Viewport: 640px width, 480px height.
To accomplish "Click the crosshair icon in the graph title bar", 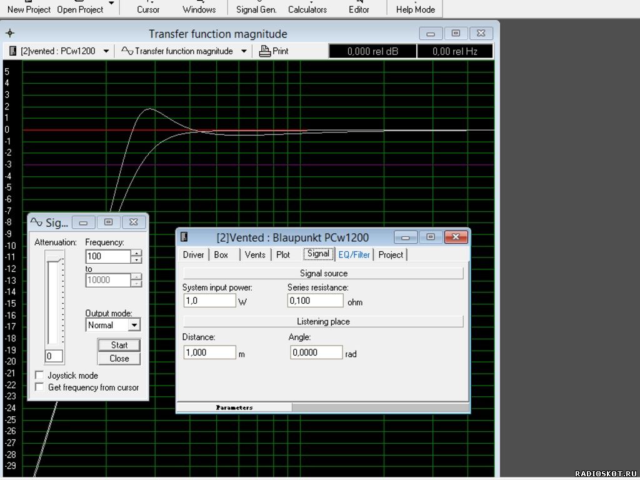I will [10, 33].
